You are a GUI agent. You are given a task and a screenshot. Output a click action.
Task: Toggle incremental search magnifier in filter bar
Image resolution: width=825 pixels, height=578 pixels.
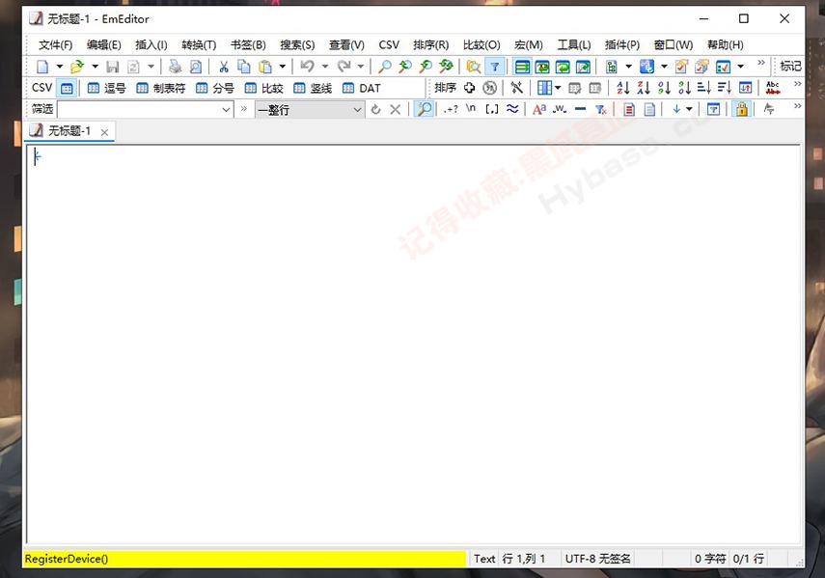424,109
